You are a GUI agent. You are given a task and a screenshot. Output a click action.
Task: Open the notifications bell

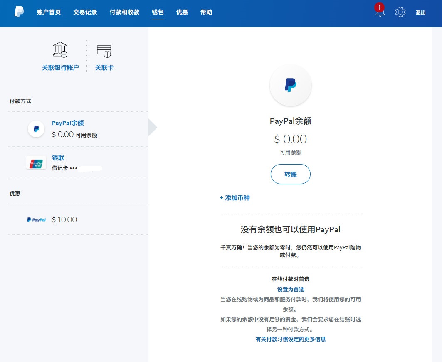(380, 11)
